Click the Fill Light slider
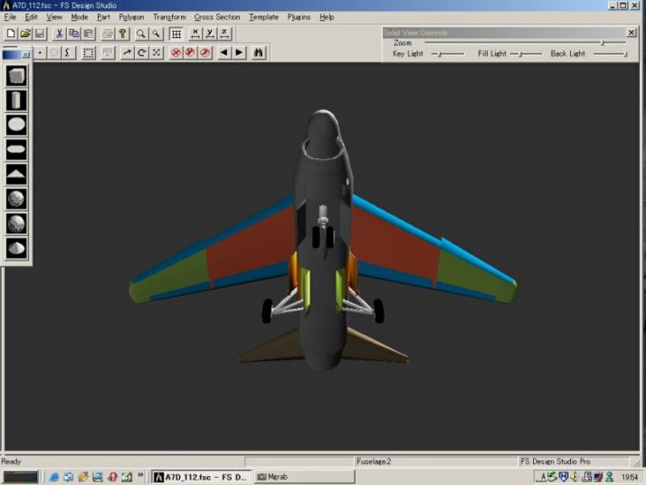The width and height of the screenshot is (646, 485). [x=526, y=54]
